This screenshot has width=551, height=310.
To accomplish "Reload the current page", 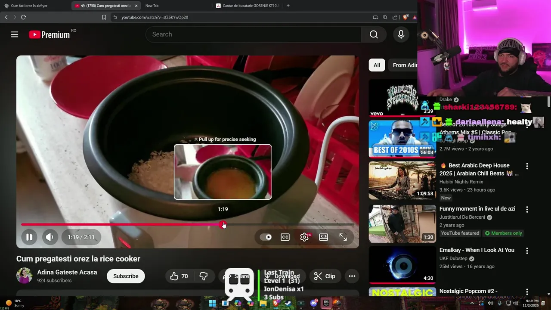I will [x=23, y=17].
